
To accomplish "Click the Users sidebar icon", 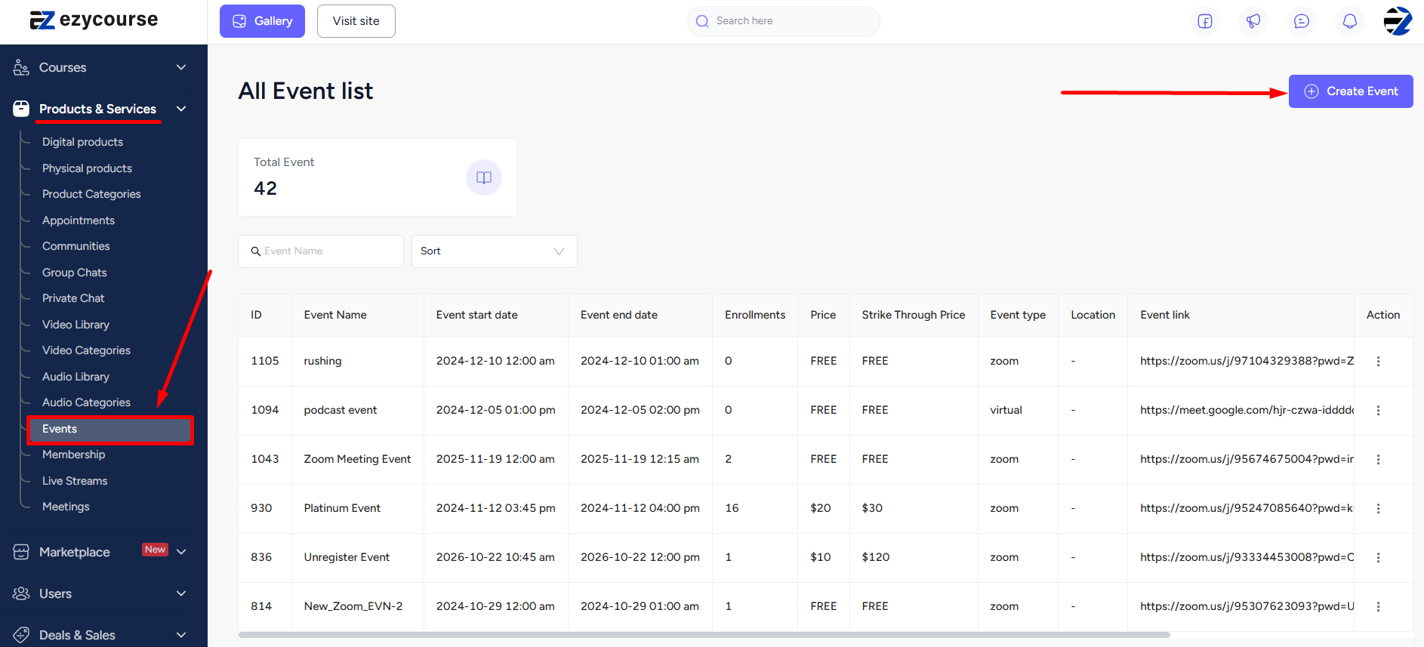I will [21, 593].
